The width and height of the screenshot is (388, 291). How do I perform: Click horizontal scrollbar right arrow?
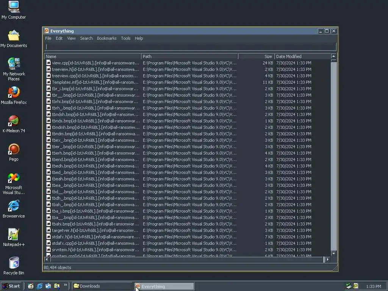point(328,259)
